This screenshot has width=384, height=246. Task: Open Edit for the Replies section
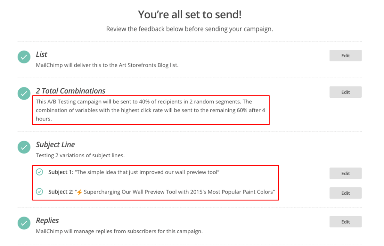click(345, 222)
